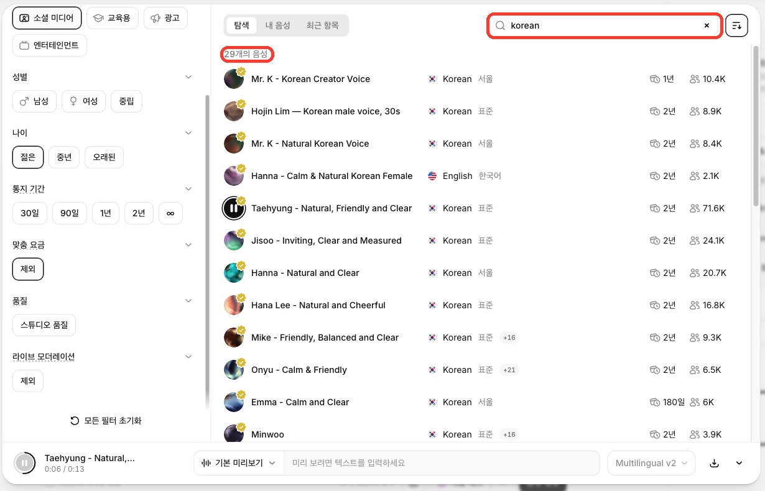765x491 pixels.
Task: Collapse the 성별 filter section
Action: [x=189, y=77]
